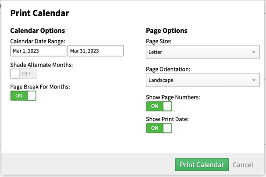Click the Print Calendar dialog title
Image resolution: width=266 pixels, height=177 pixels.
(x=39, y=13)
